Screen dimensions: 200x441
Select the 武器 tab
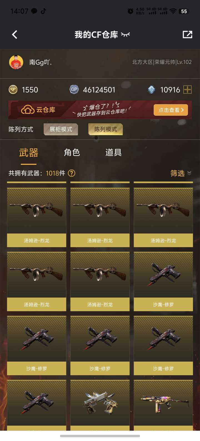click(29, 153)
